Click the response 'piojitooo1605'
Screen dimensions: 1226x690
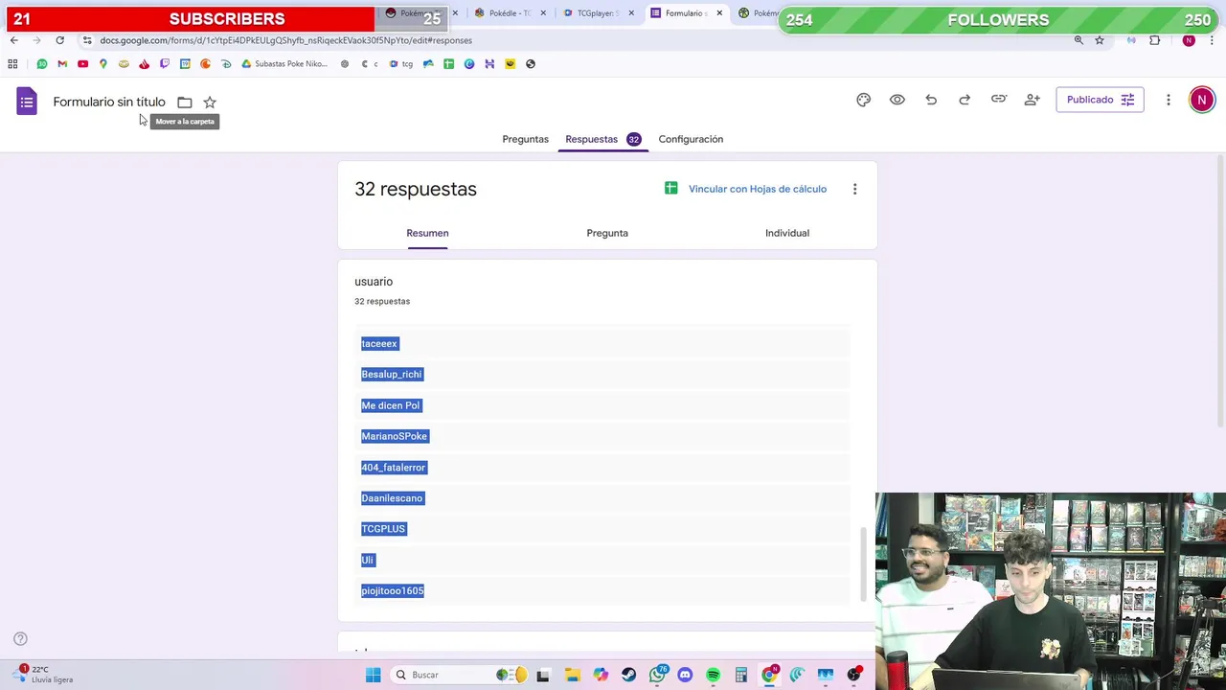coord(393,591)
